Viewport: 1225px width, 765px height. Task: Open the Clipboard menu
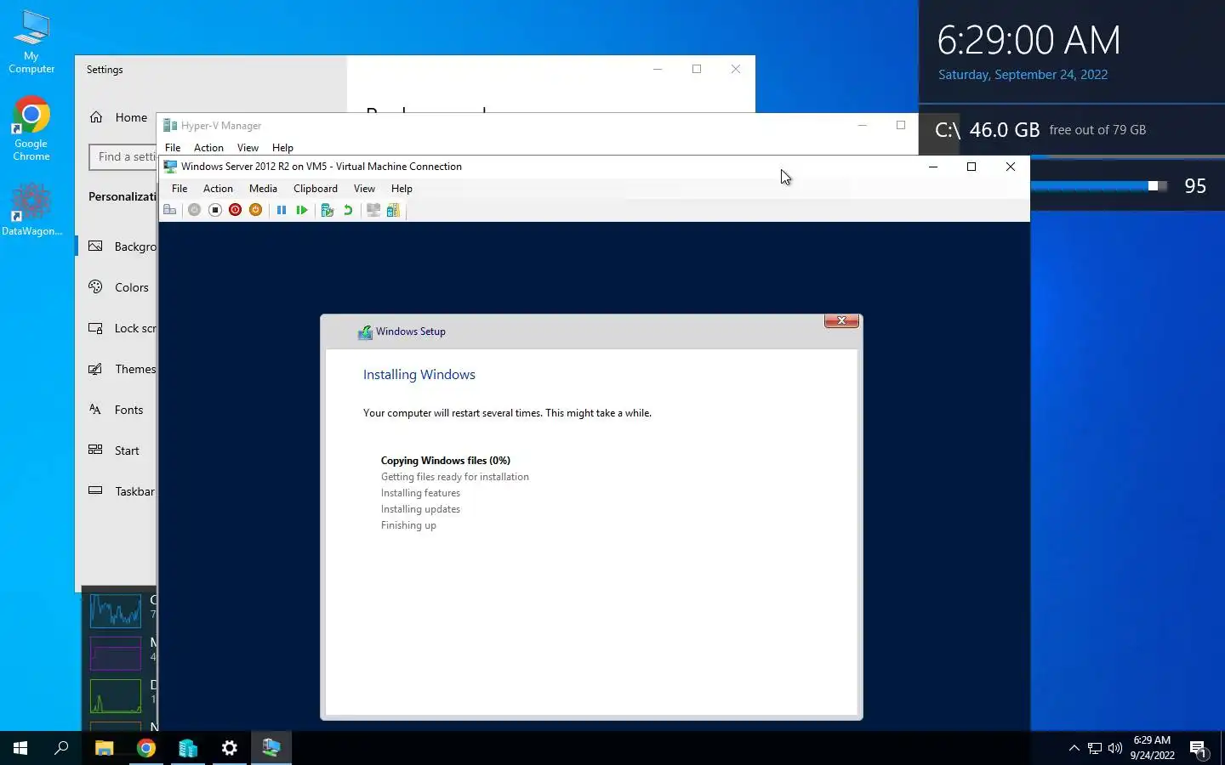point(316,189)
